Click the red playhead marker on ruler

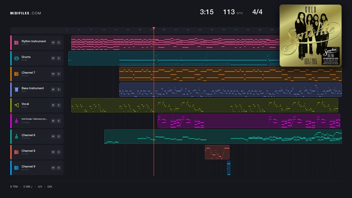pyautogui.click(x=154, y=28)
